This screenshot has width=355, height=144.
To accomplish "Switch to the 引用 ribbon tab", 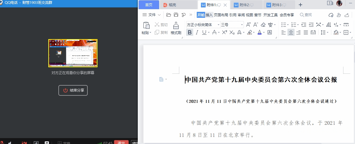I will coord(233,15).
